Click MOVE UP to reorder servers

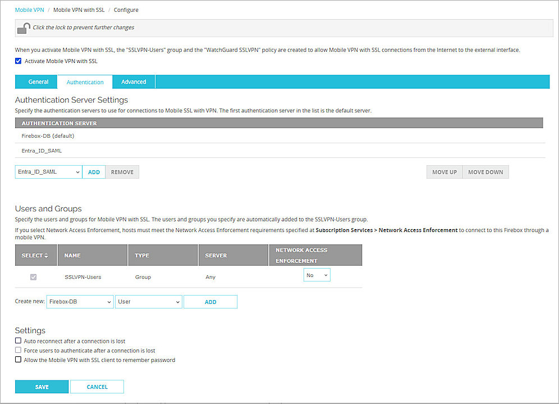click(x=444, y=171)
